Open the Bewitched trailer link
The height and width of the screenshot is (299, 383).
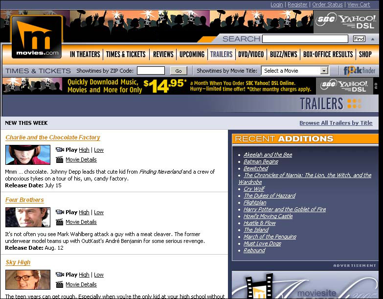256,168
